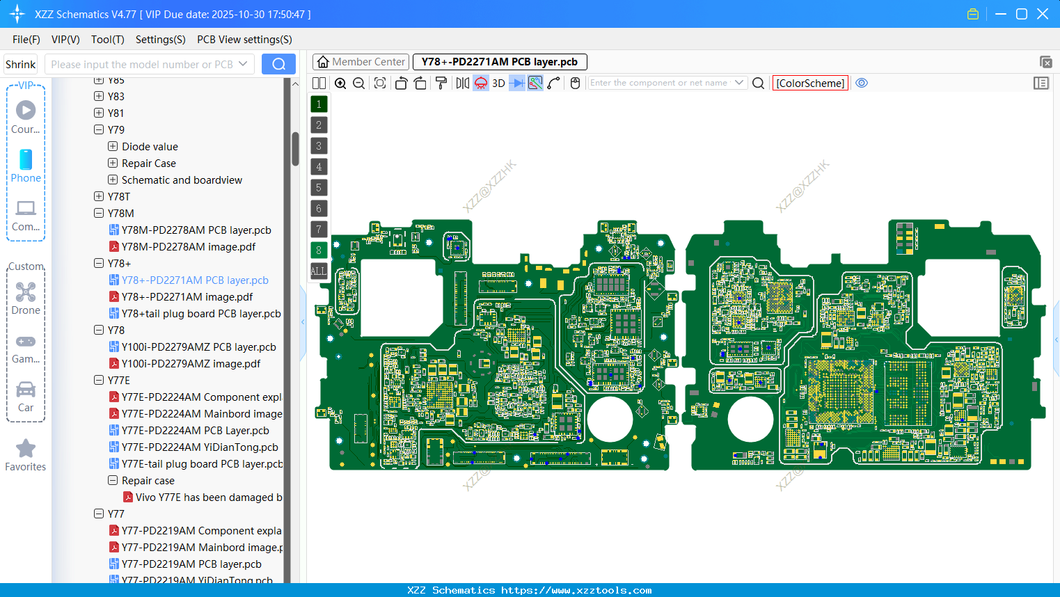Collapse the Y77E tree node
Image resolution: width=1060 pixels, height=597 pixels.
99,380
